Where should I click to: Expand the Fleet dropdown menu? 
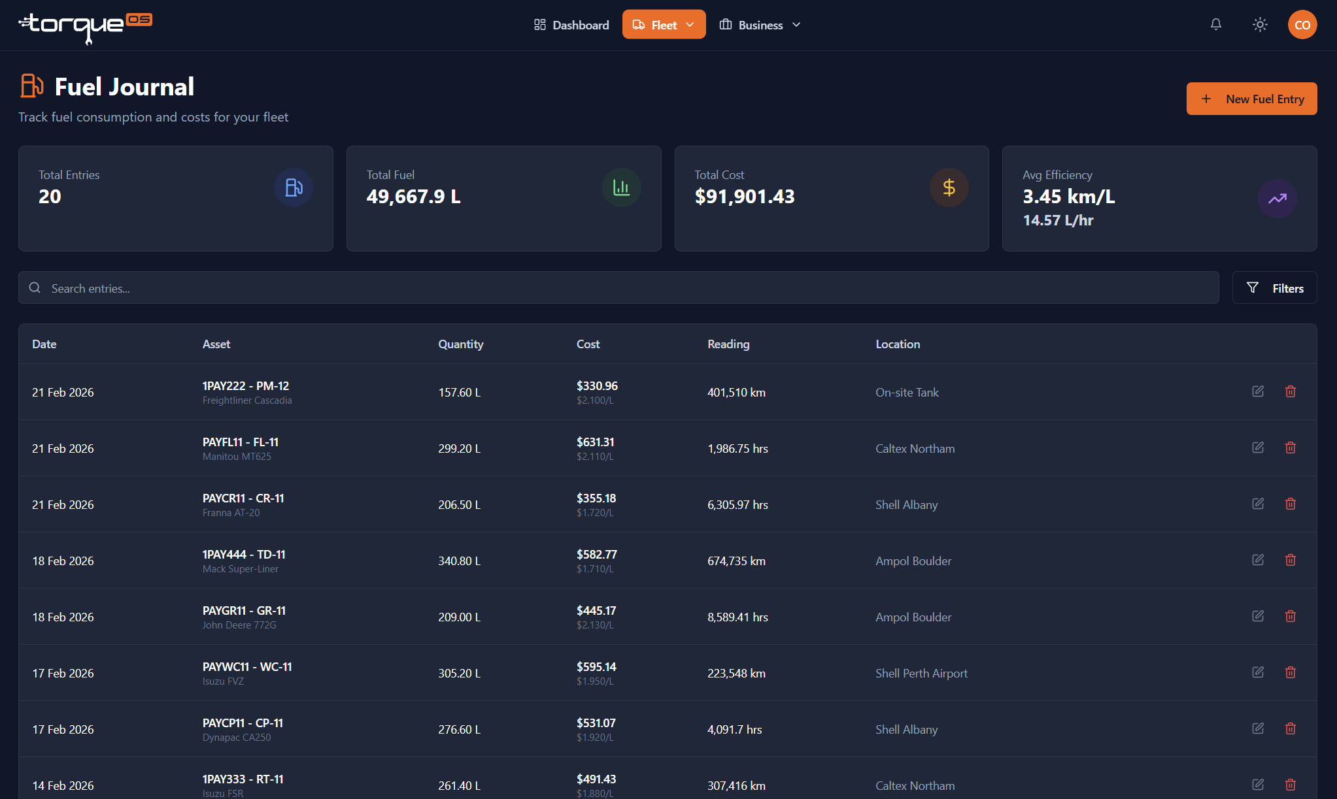click(664, 25)
